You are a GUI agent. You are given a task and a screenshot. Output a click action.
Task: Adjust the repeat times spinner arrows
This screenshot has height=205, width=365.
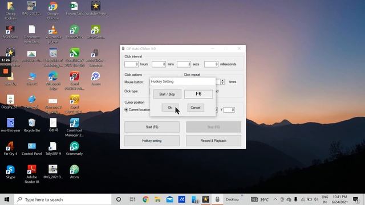pyautogui.click(x=222, y=82)
